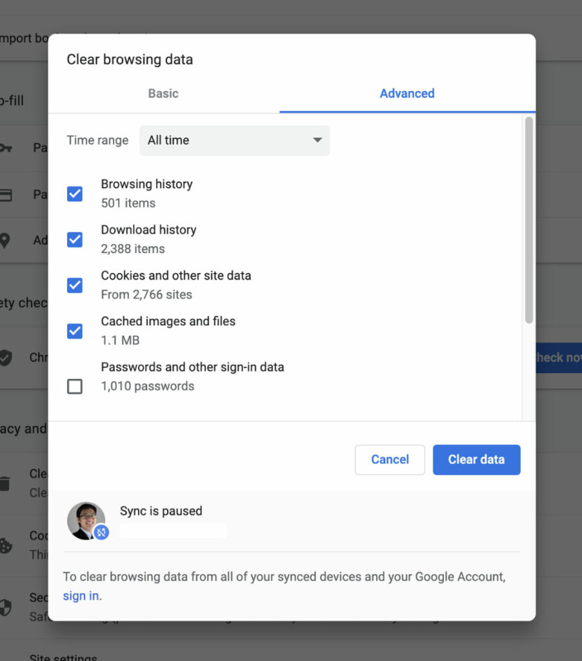Click the '1.1 MB' cache size text
This screenshot has height=661, width=582.
(120, 340)
